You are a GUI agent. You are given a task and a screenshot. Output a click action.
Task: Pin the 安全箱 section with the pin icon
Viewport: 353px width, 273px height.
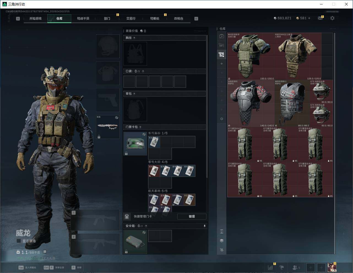pyautogui.click(x=204, y=226)
